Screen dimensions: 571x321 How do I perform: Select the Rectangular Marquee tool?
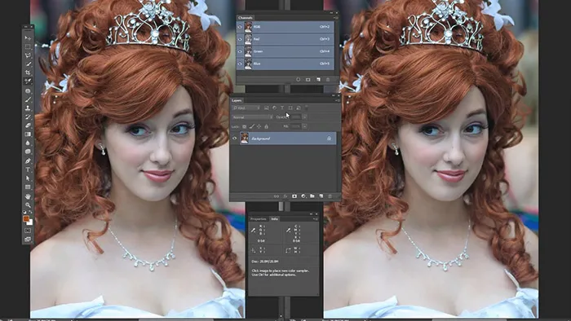(x=28, y=46)
